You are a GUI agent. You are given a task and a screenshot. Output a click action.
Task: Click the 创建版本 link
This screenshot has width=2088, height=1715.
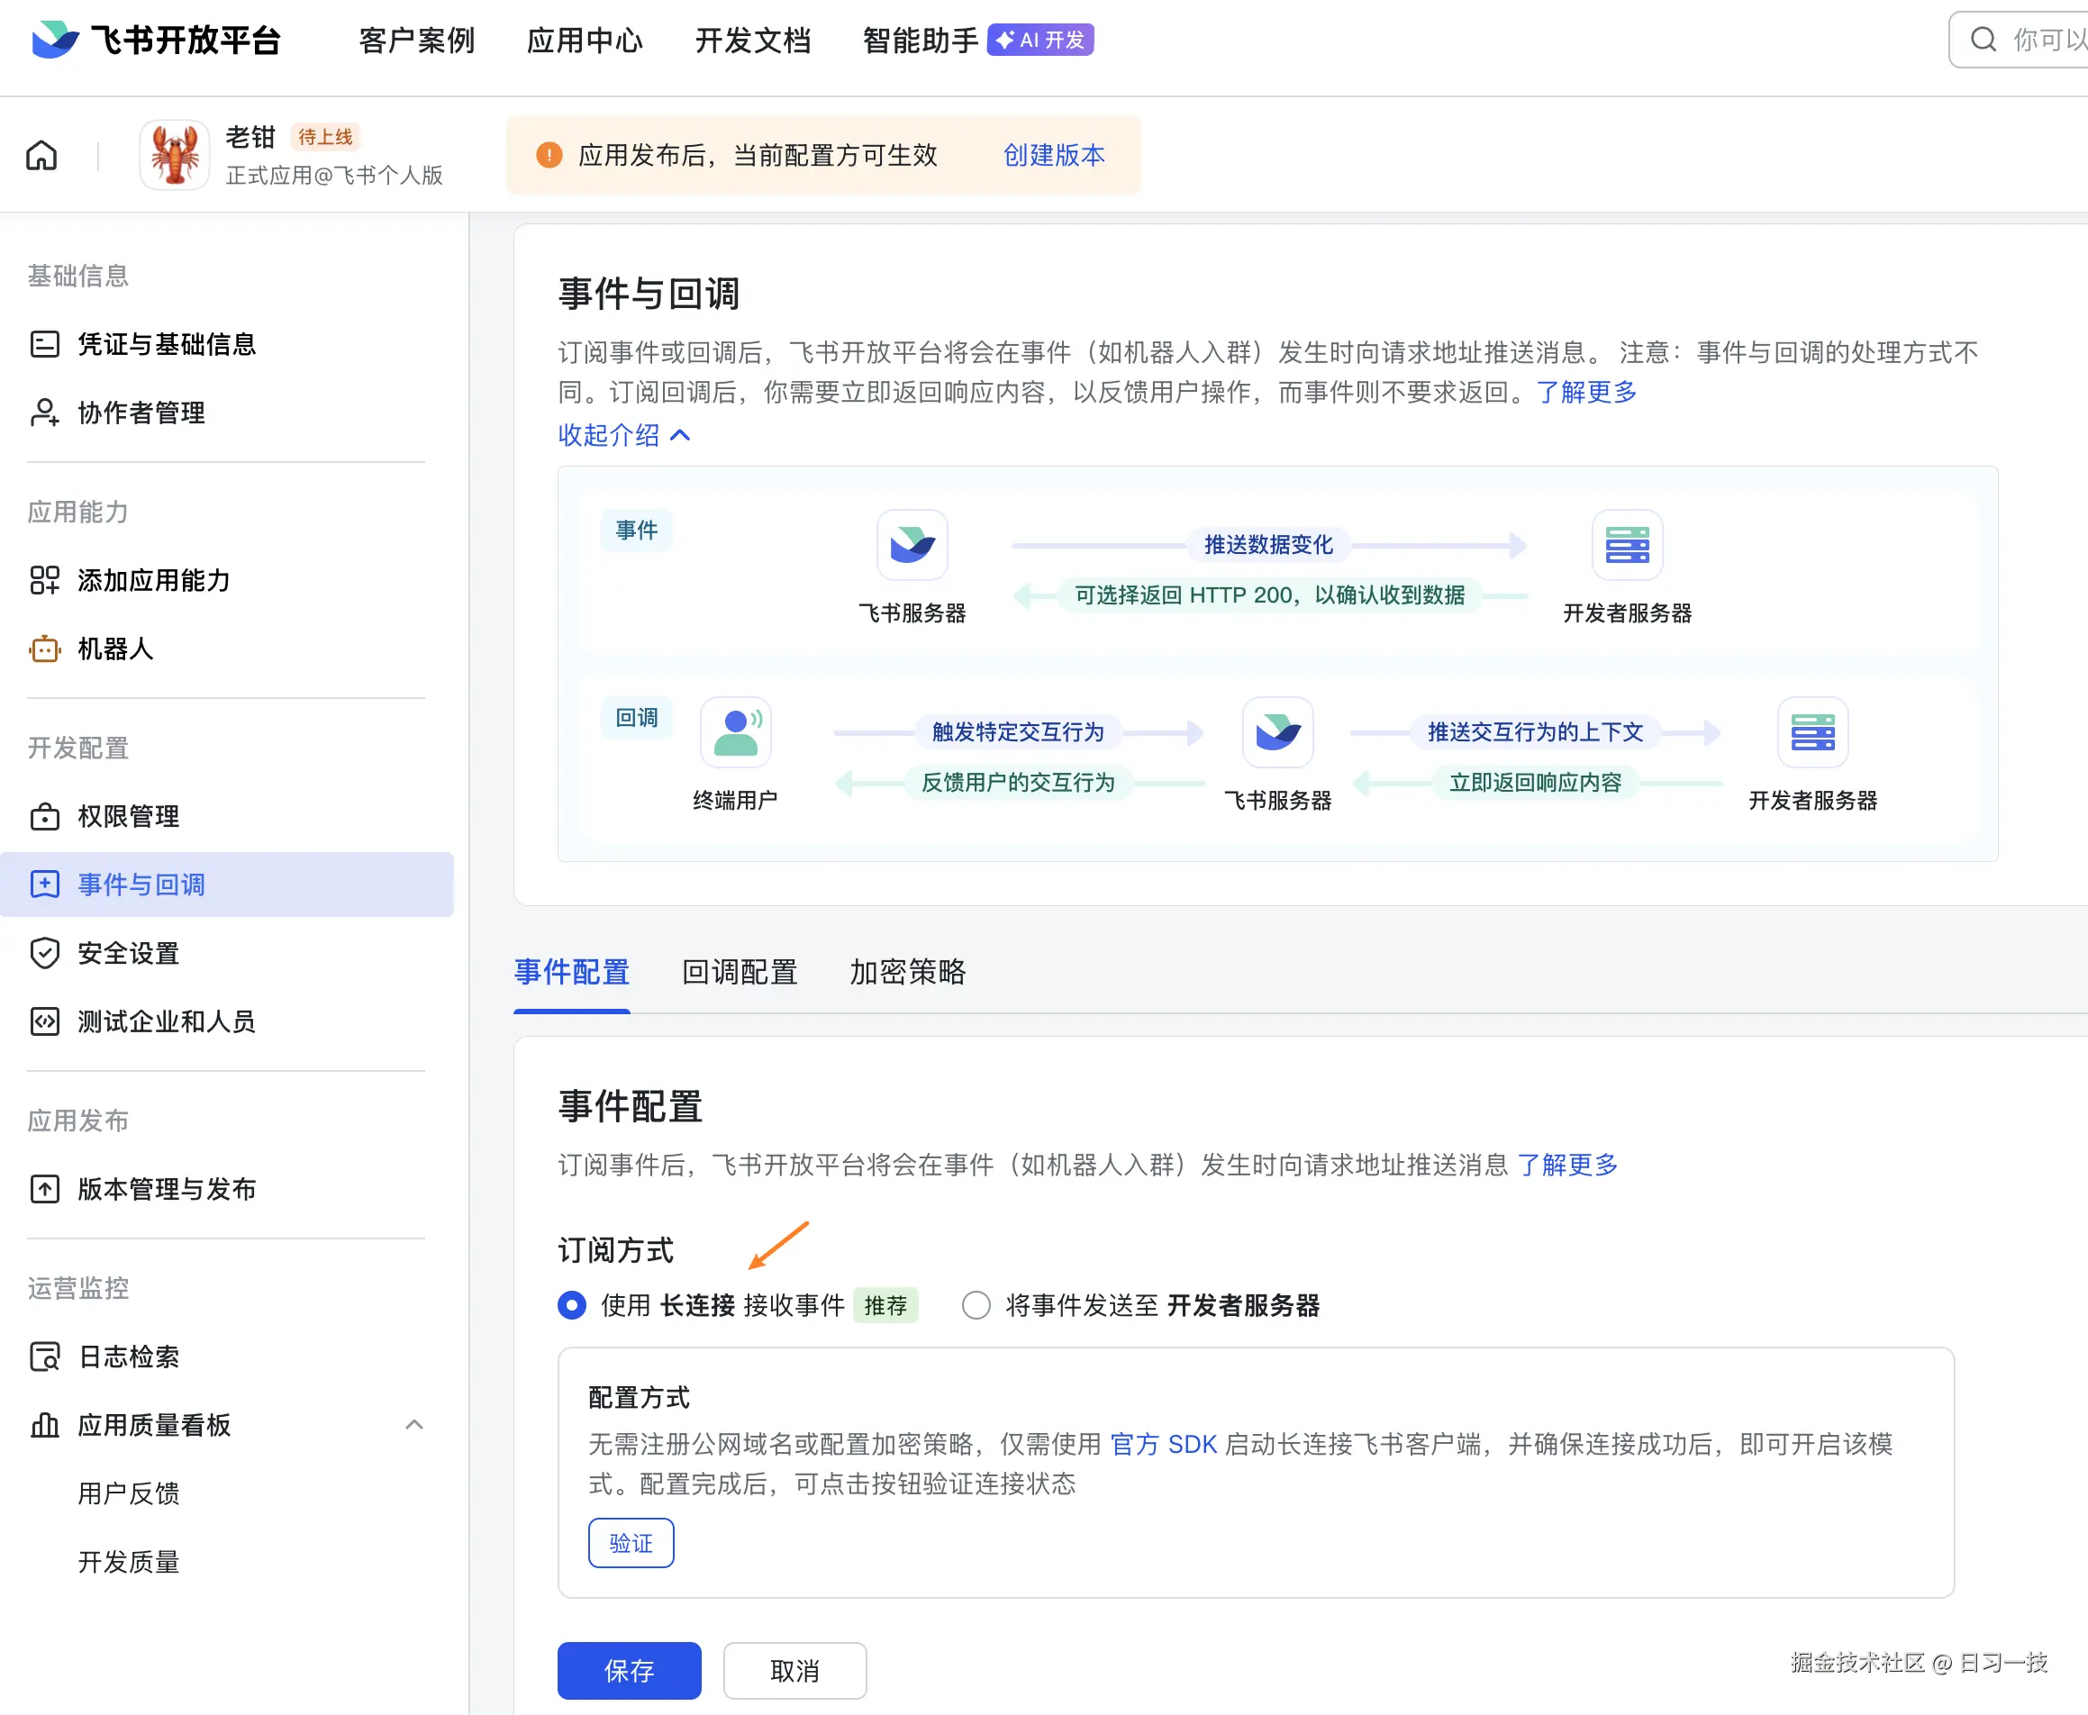pos(1054,155)
